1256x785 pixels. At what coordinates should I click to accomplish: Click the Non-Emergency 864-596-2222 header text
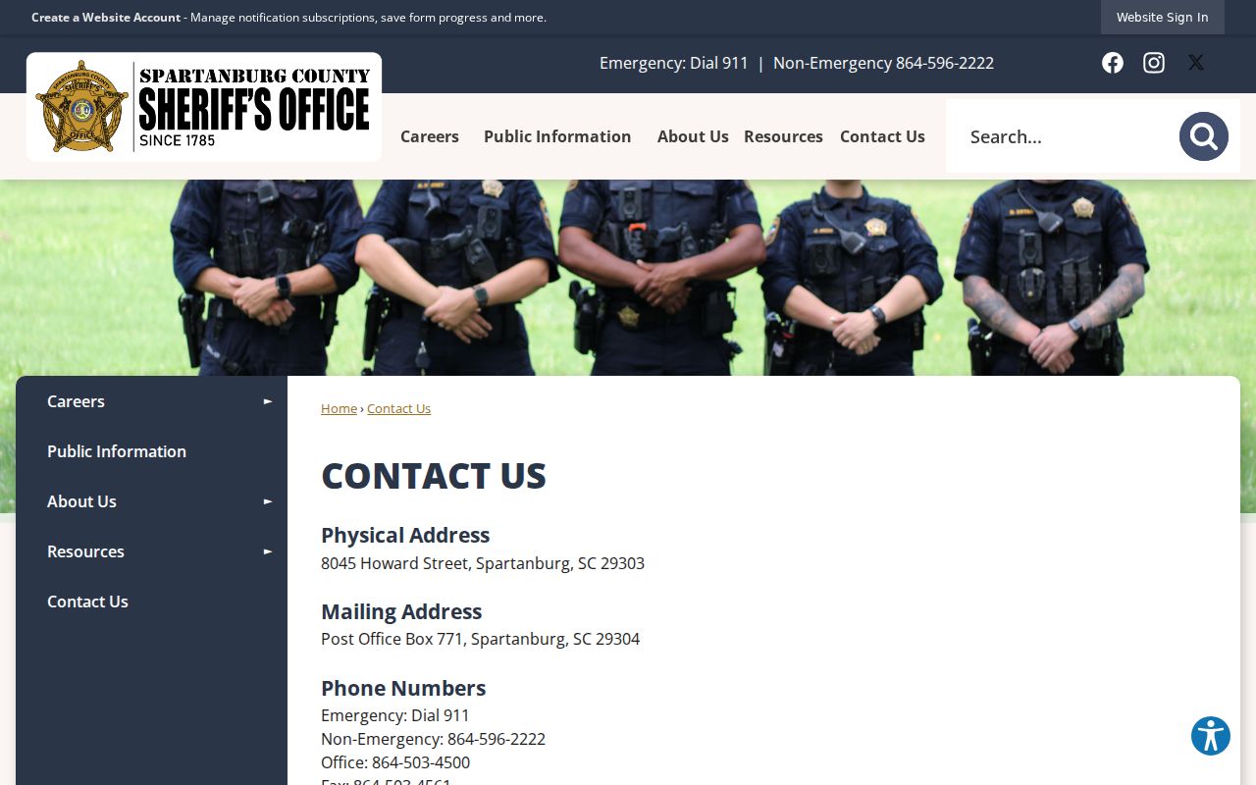click(883, 63)
